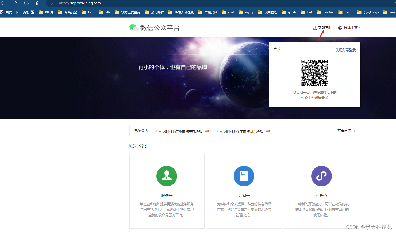Click the 登录 heading in login panel

coord(277,49)
